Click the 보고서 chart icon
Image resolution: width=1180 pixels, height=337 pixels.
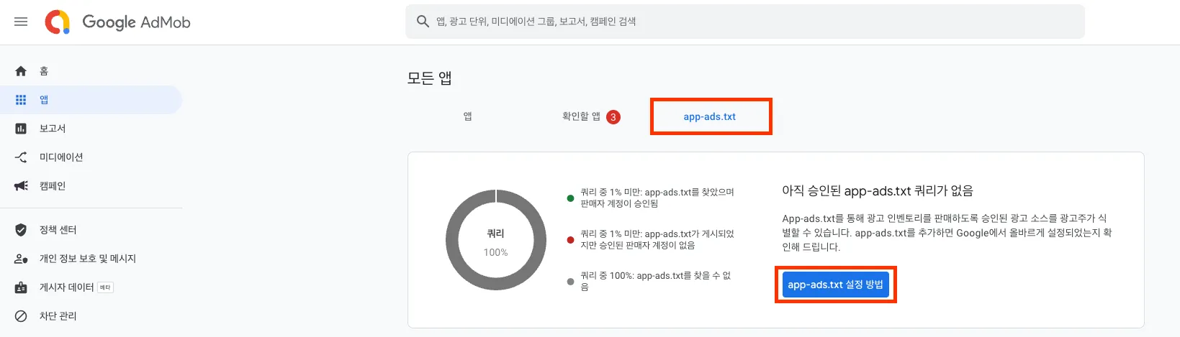tap(21, 129)
